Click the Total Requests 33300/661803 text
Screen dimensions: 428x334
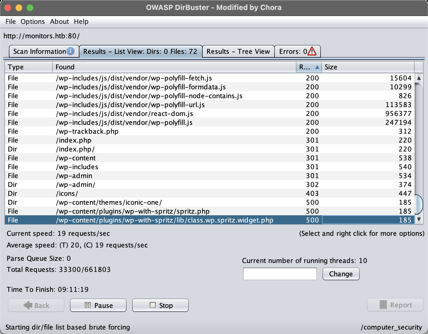[x=59, y=269]
